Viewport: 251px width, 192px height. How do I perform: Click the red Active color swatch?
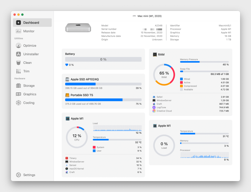181,83
